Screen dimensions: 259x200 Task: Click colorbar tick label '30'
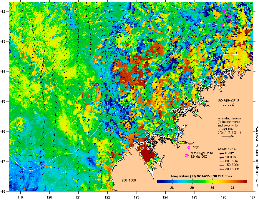coord(212,188)
